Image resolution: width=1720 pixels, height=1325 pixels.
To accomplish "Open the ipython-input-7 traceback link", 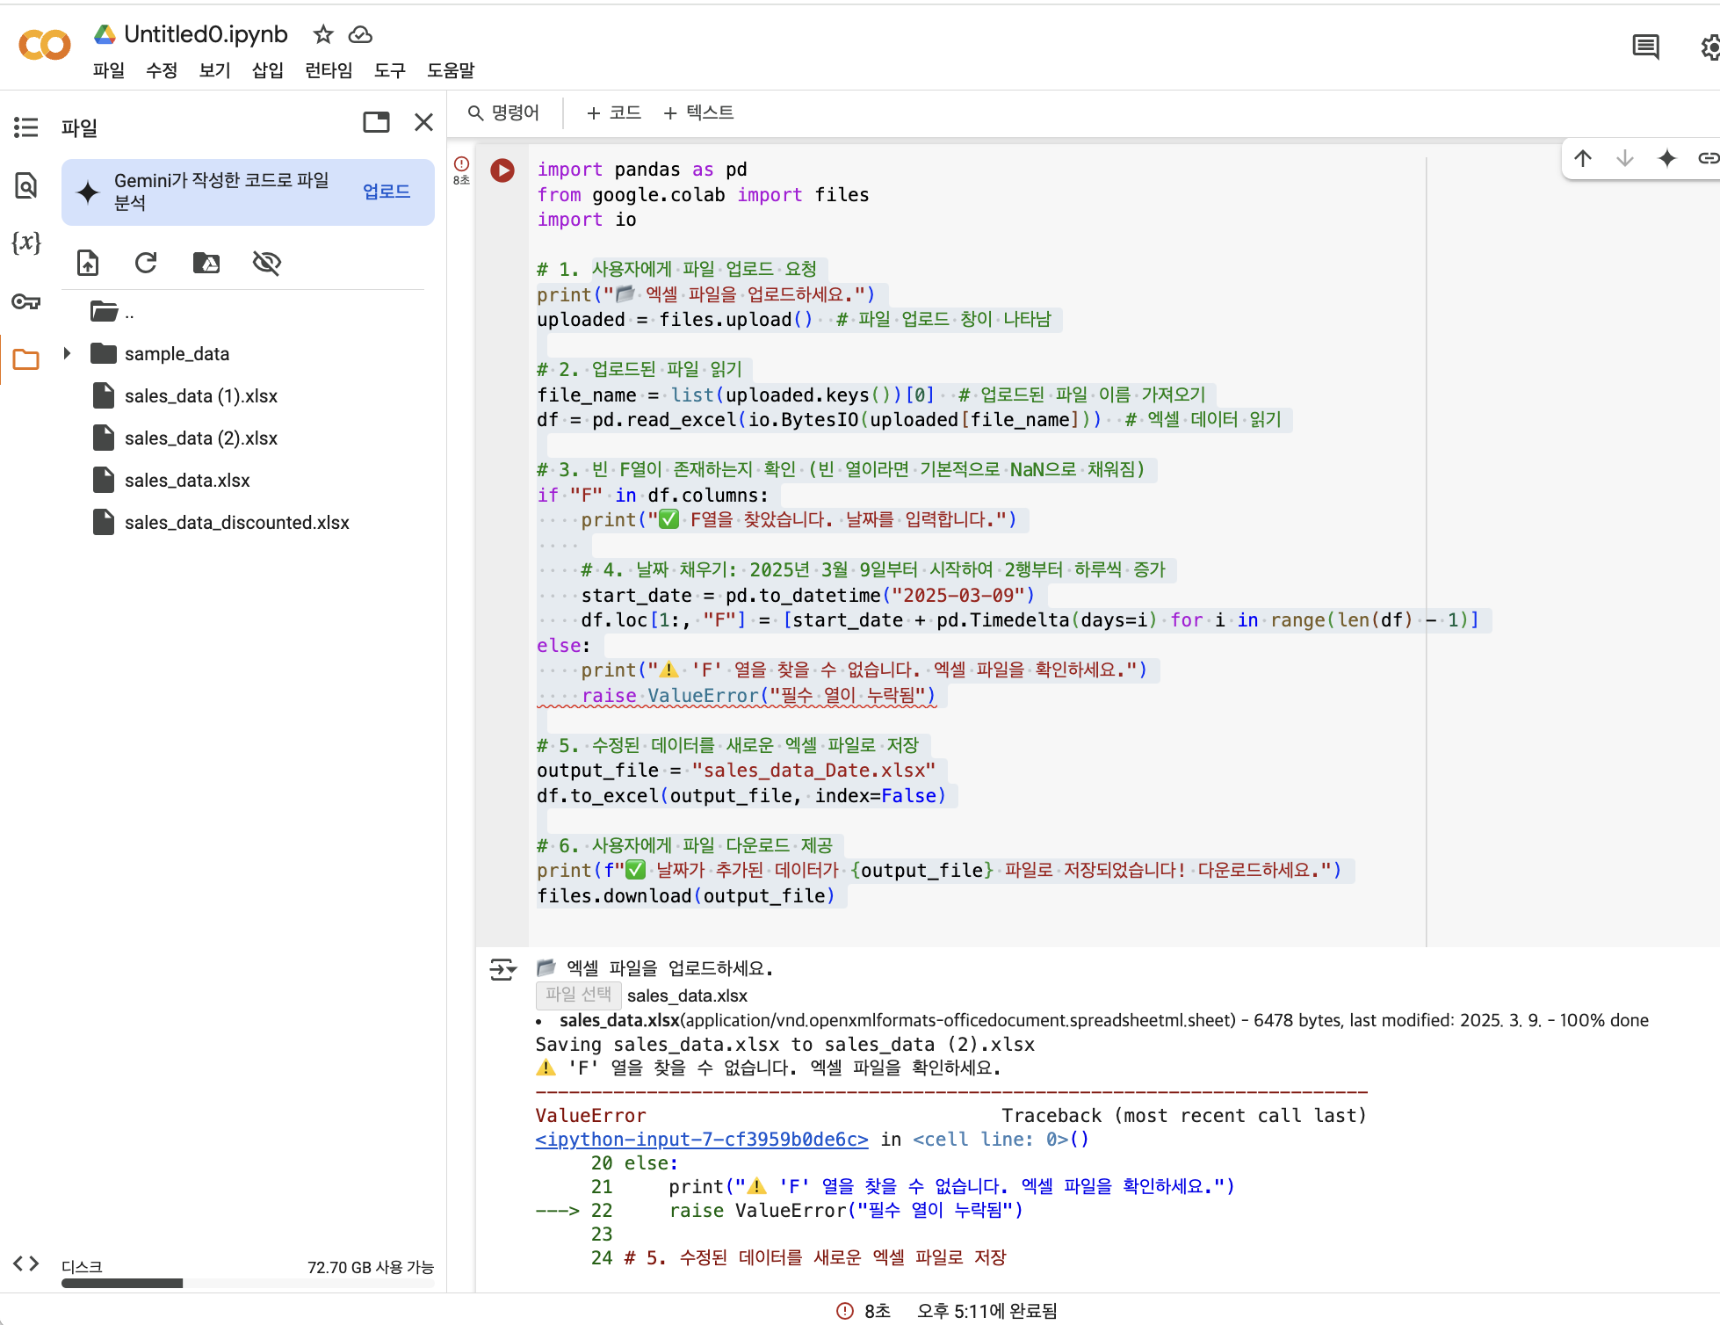I will pos(701,1140).
